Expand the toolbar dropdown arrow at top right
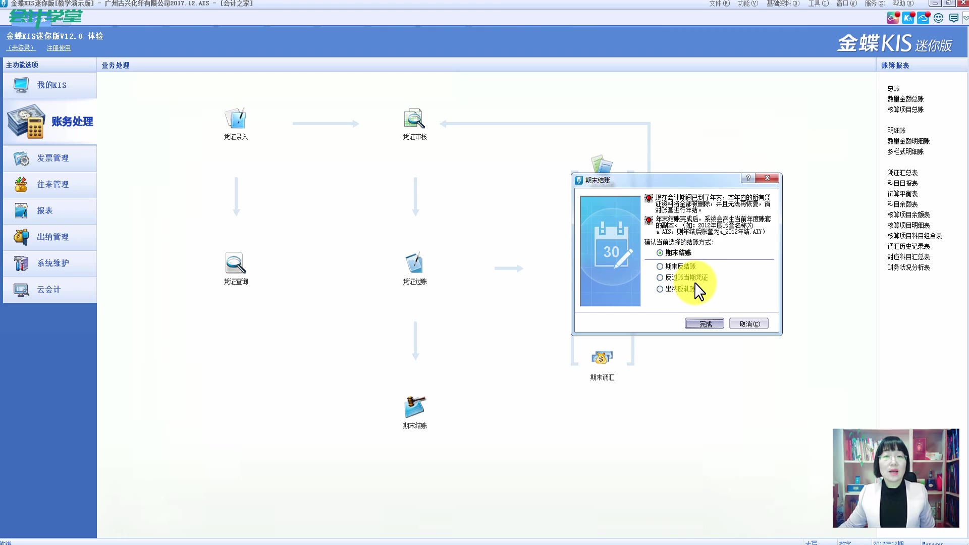This screenshot has width=969, height=545. (x=965, y=18)
